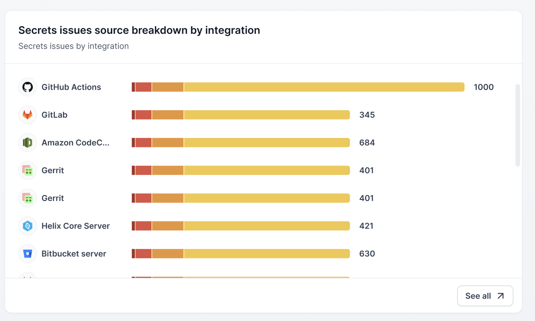This screenshot has height=321, width=535.
Task: Open the GitHub Actions integration label
Action: point(71,87)
